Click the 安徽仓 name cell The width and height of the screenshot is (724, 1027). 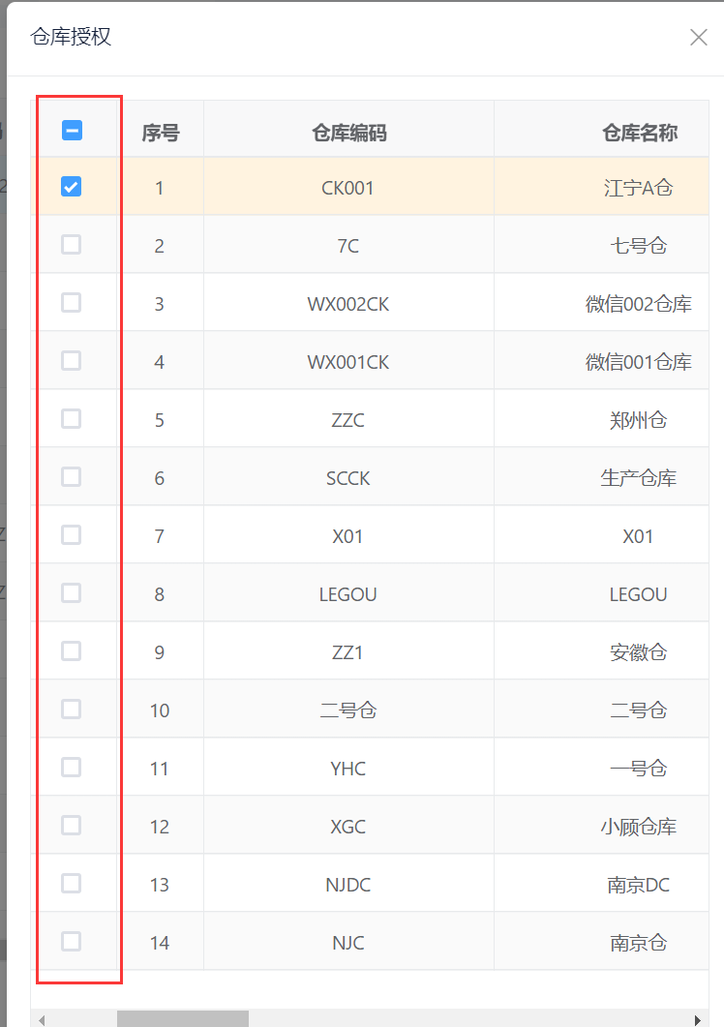point(601,652)
